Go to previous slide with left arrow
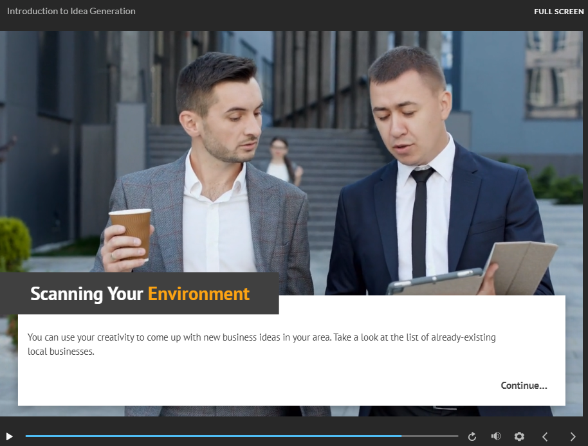 point(545,436)
